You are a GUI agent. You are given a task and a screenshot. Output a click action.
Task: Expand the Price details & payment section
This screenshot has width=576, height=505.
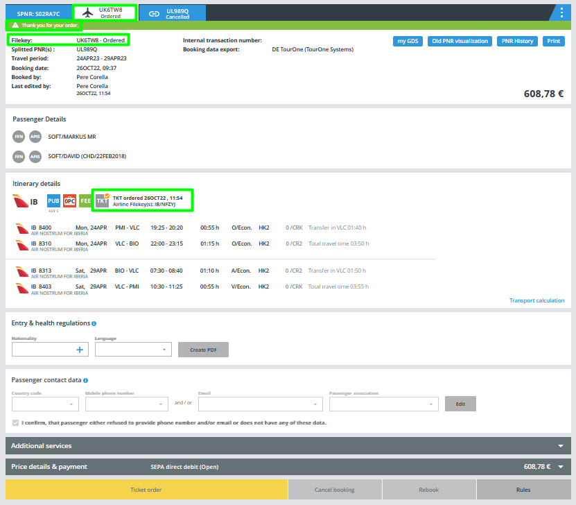coord(288,467)
